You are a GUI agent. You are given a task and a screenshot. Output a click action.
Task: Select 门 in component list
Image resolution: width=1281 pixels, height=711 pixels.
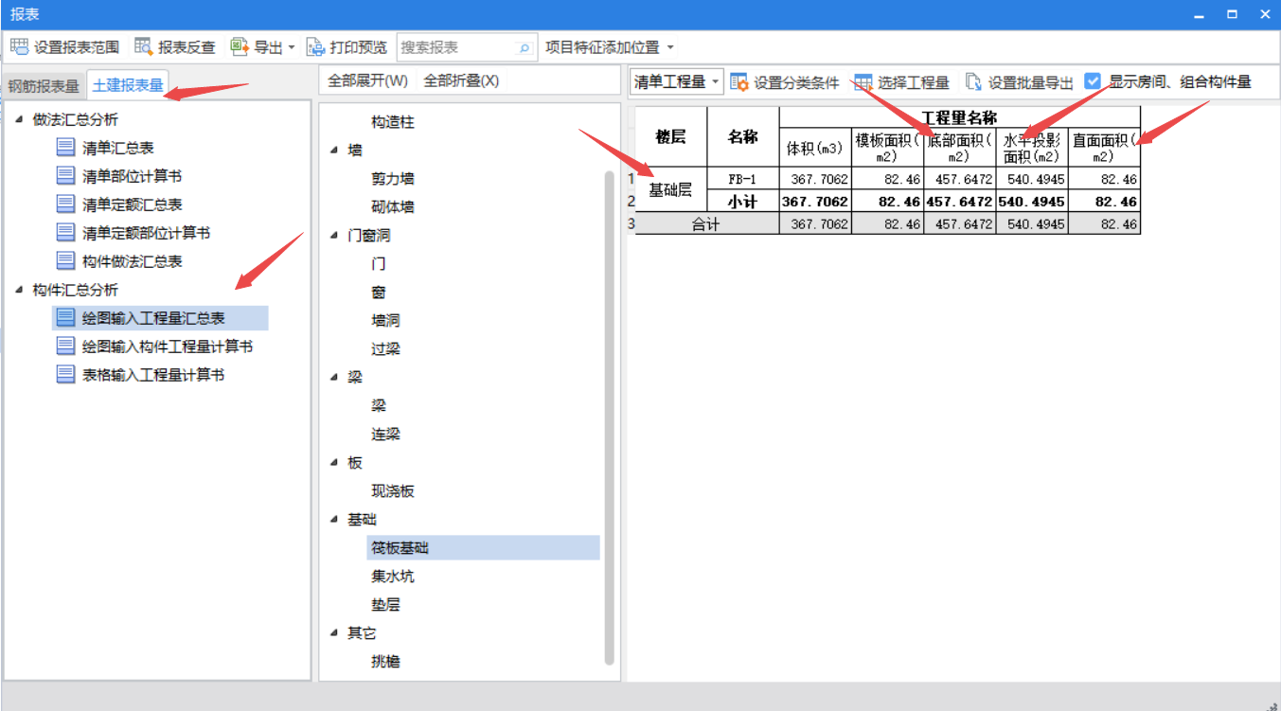379,263
